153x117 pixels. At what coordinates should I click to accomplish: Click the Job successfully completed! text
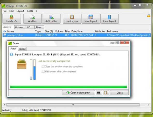(x=54, y=61)
